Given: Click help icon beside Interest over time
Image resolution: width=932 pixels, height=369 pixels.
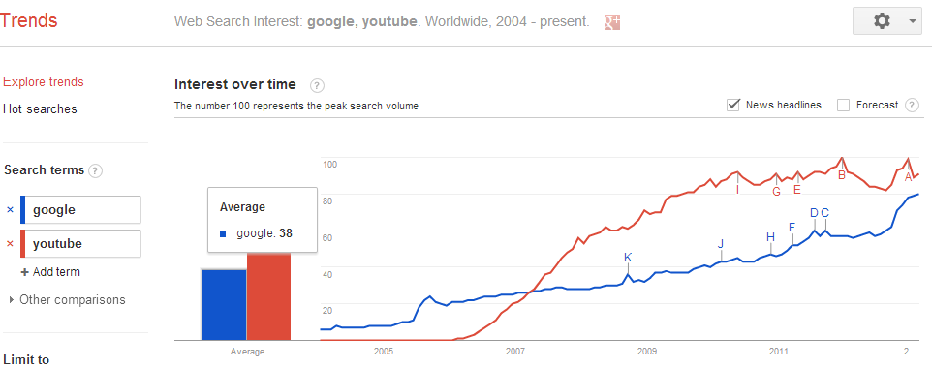Looking at the screenshot, I should point(318,85).
